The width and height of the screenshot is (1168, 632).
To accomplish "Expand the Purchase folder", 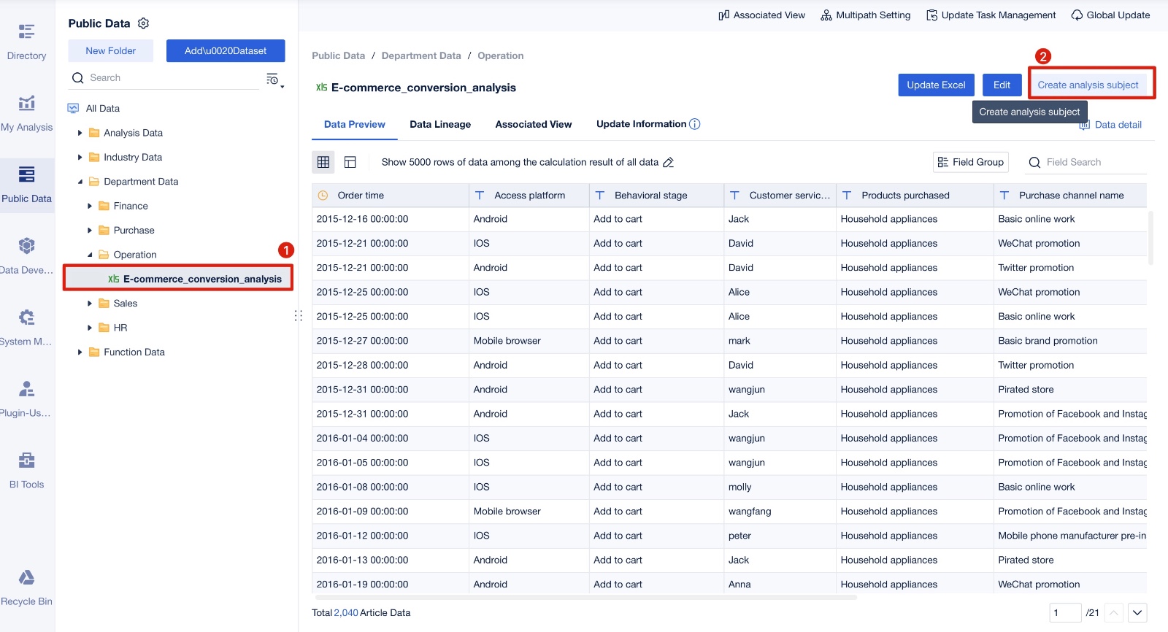I will pyautogui.click(x=90, y=231).
